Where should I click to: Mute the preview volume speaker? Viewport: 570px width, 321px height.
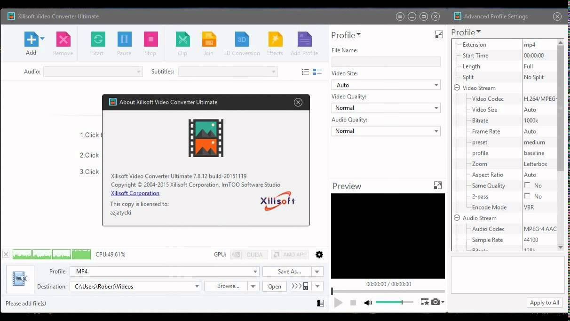click(x=368, y=303)
